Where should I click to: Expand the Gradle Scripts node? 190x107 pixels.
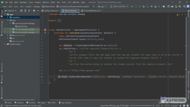click(5, 44)
